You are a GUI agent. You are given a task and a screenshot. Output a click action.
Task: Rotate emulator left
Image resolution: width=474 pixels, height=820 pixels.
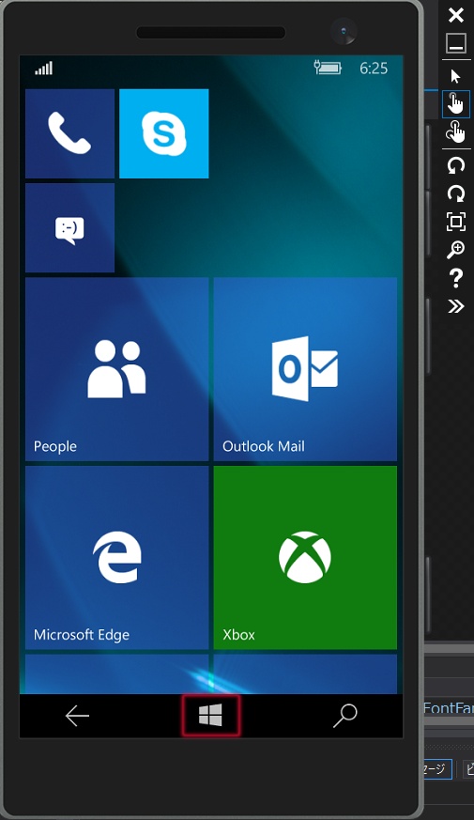[456, 165]
